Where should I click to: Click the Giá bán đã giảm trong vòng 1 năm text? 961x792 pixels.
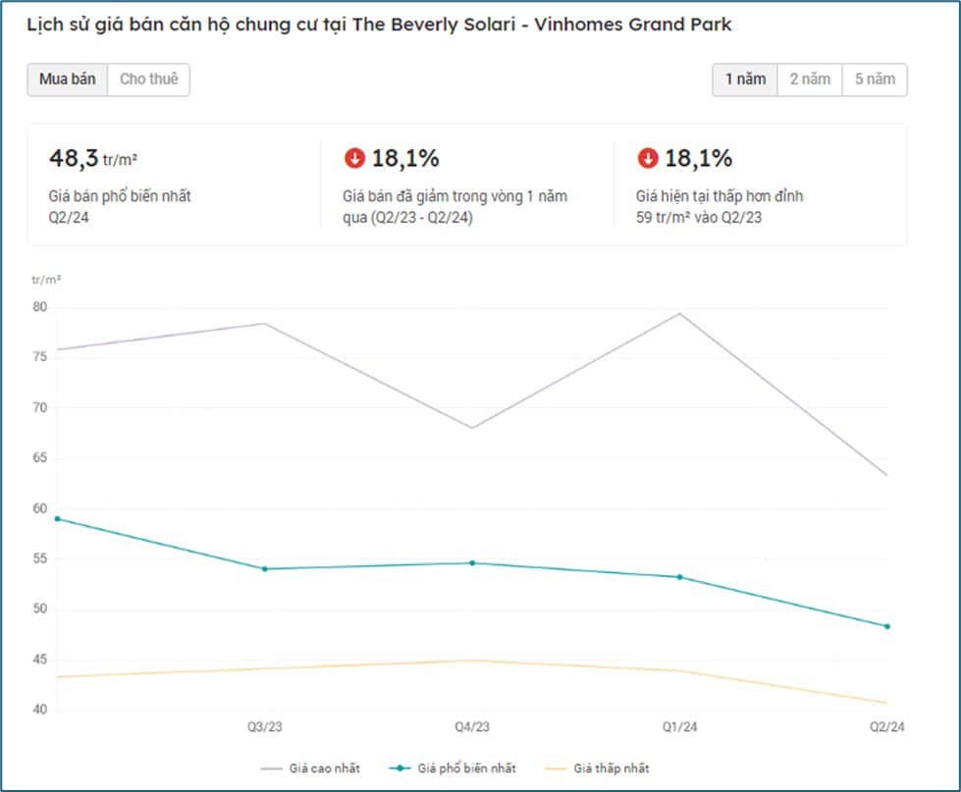pos(454,206)
